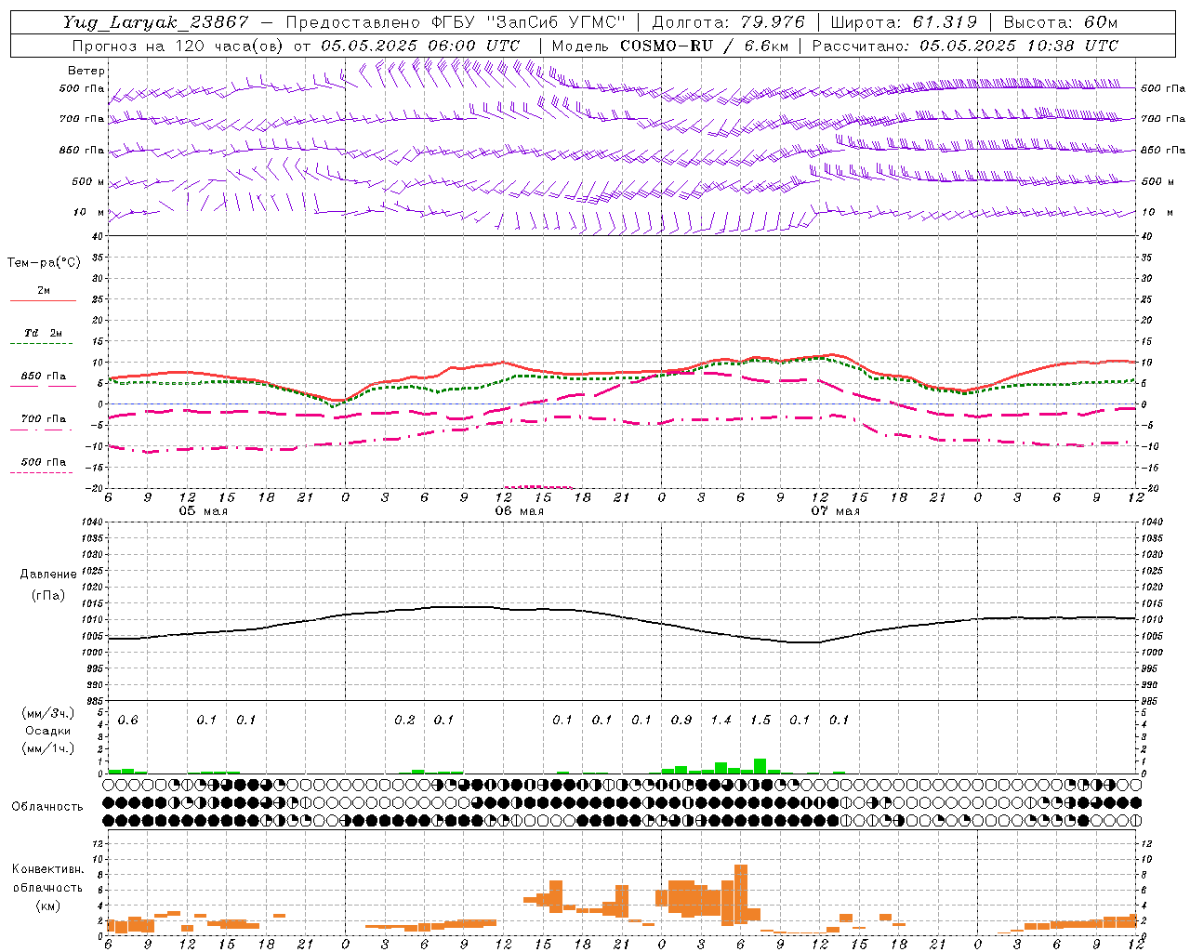Click the Широта: 61.319 header value
The width and height of the screenshot is (1190, 952).
(x=904, y=22)
